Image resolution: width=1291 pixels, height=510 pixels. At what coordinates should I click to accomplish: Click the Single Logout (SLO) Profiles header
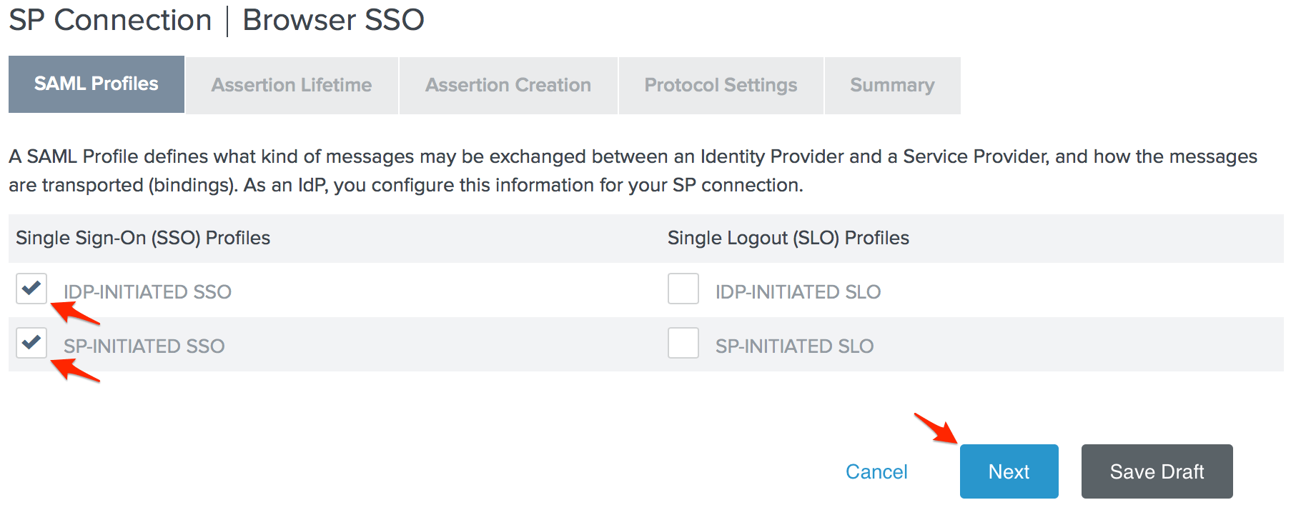[788, 238]
